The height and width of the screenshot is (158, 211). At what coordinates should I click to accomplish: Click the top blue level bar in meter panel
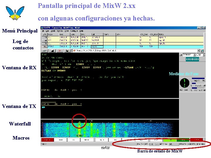tap(198, 78)
